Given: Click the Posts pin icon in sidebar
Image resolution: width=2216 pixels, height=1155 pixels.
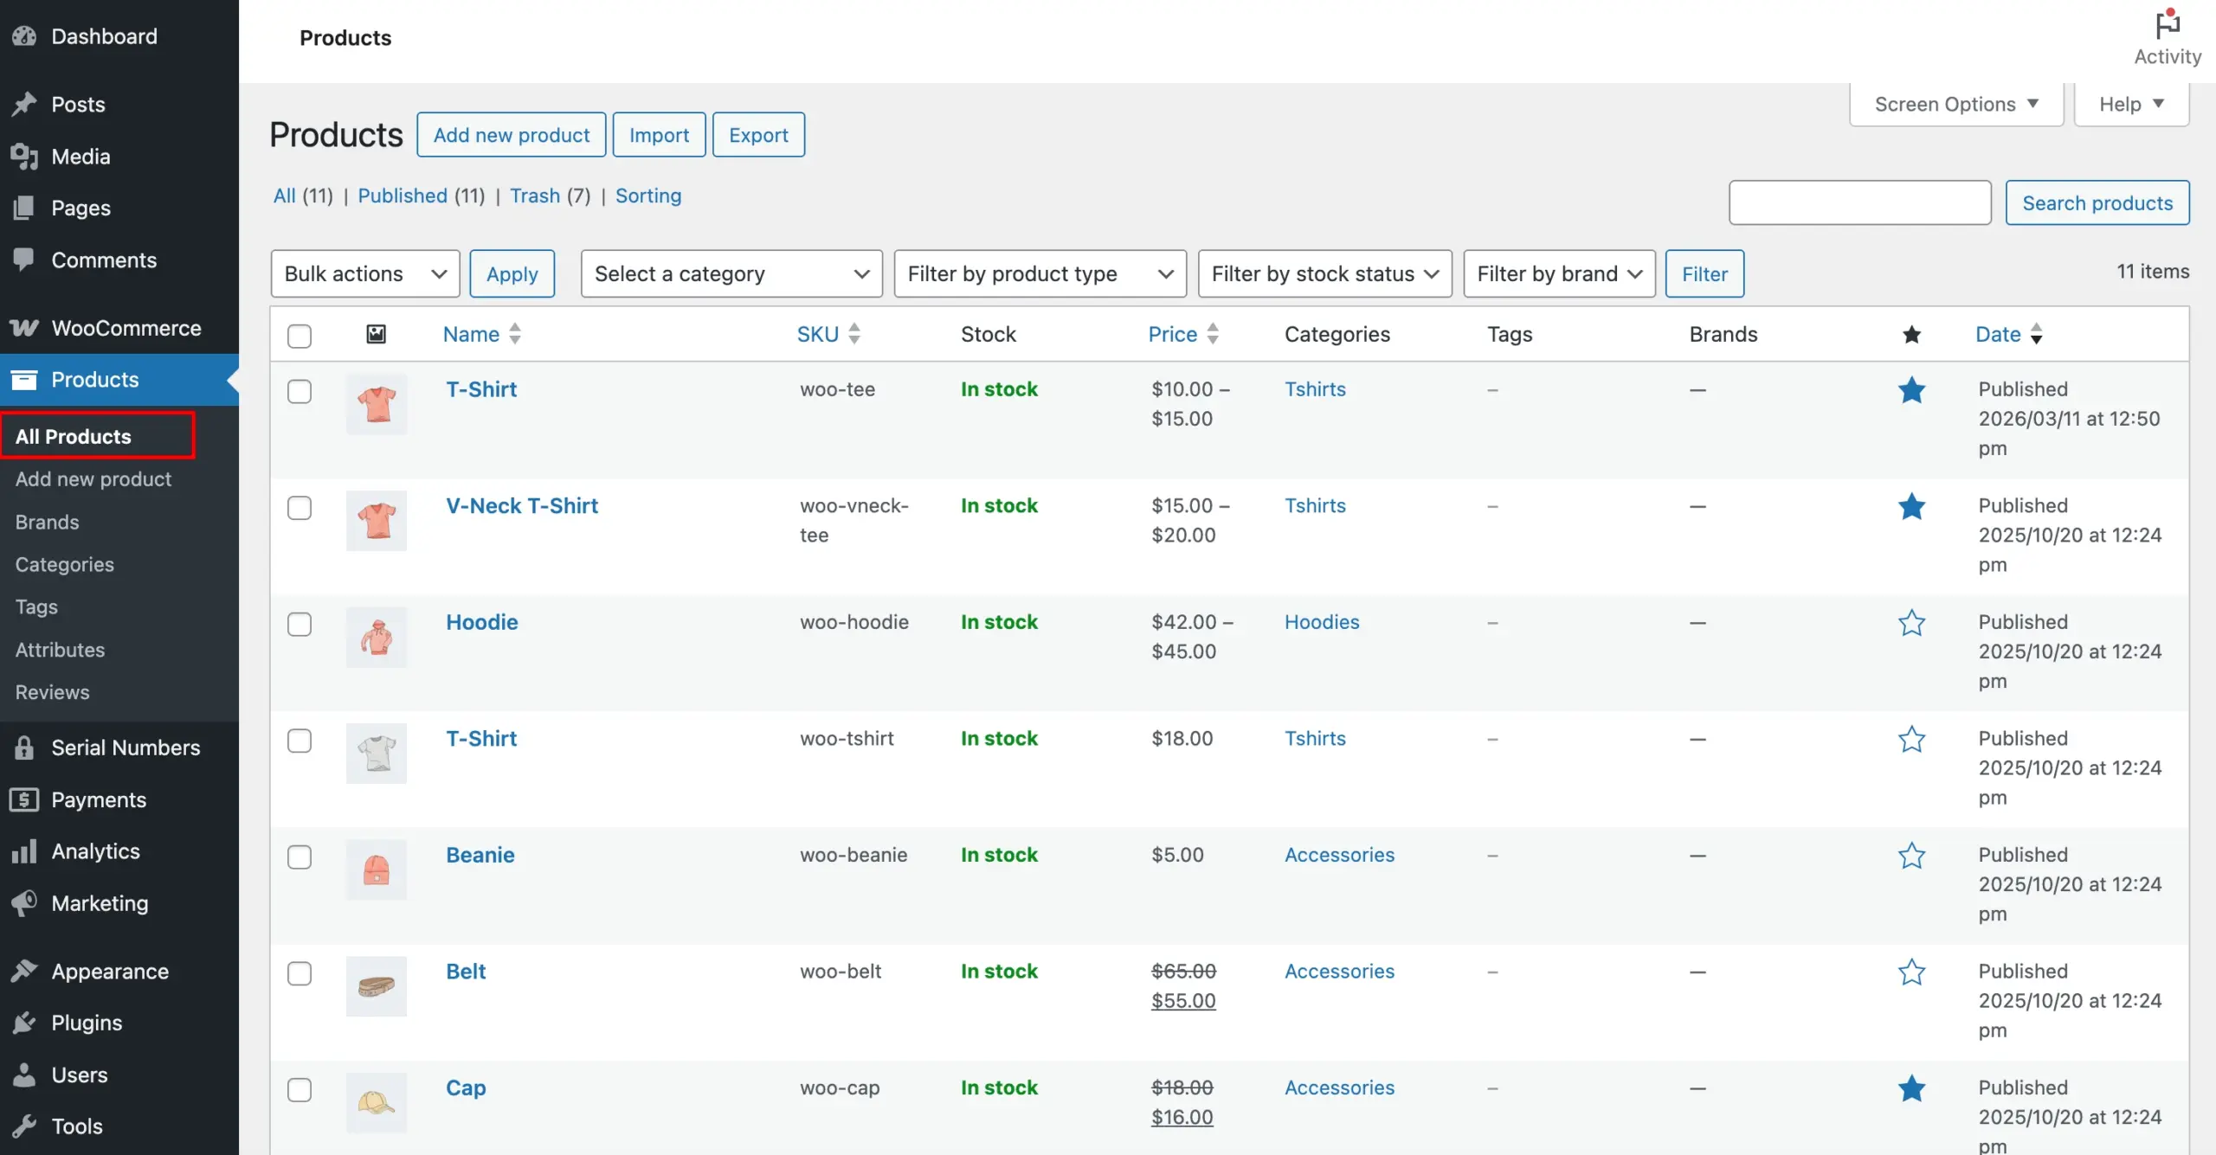Looking at the screenshot, I should click(24, 104).
